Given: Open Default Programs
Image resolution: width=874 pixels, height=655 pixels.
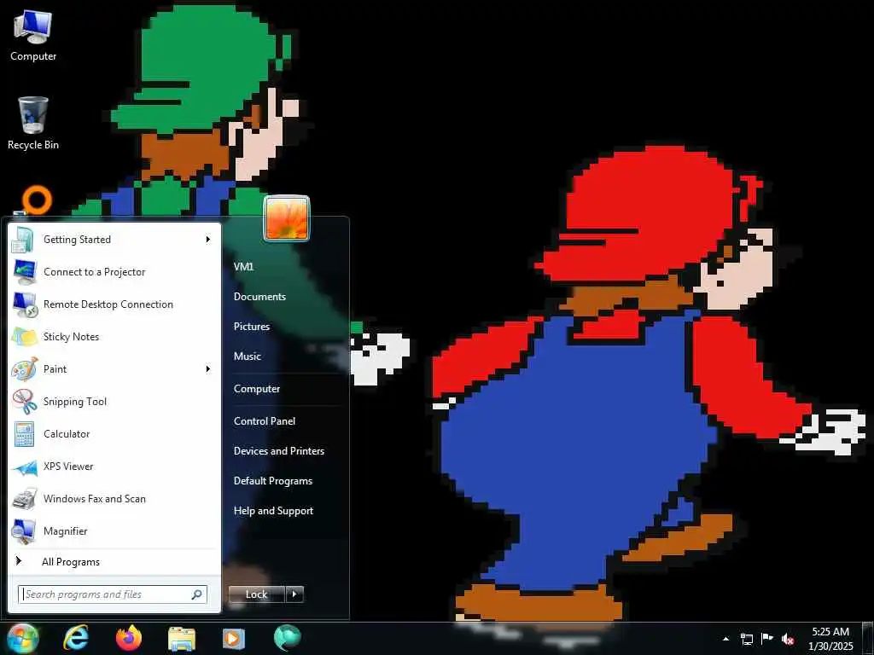Looking at the screenshot, I should (272, 481).
